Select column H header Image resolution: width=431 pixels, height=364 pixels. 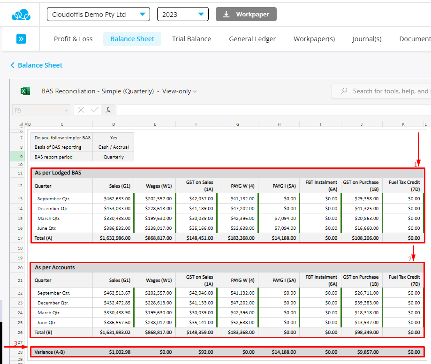point(279,124)
